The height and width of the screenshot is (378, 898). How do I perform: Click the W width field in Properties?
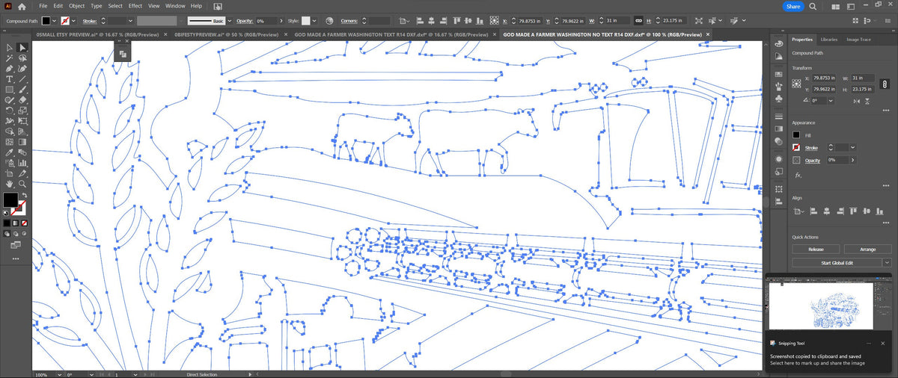click(x=863, y=78)
